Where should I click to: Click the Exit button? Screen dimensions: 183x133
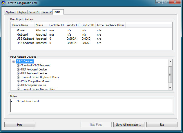162,125
